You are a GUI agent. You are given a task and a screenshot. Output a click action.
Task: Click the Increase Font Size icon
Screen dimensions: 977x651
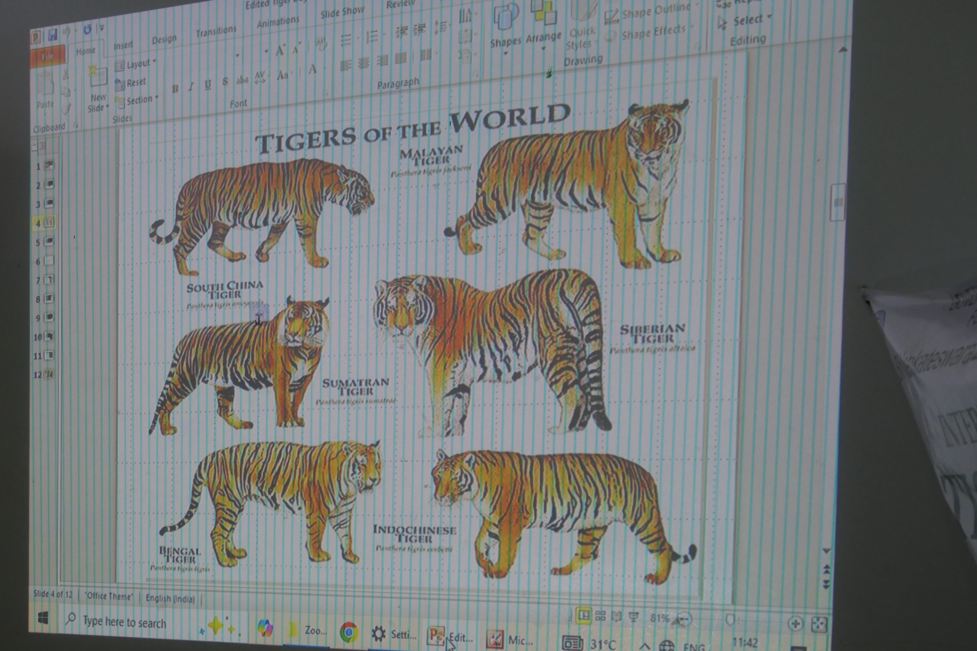280,50
